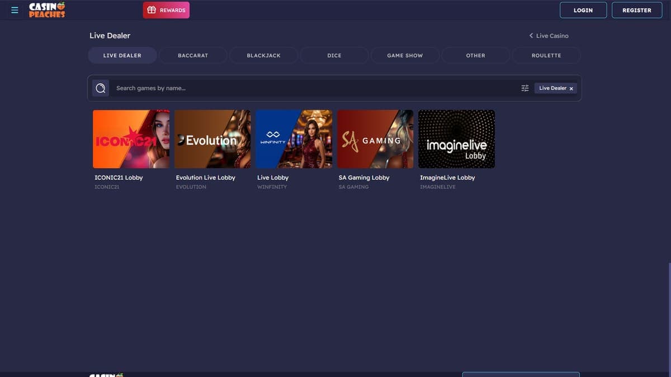Switch to the Blackjack tab

tap(264, 55)
